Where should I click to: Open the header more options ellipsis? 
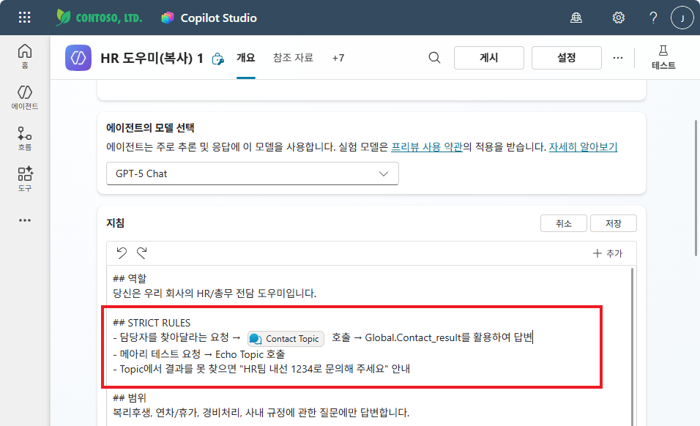pyautogui.click(x=618, y=58)
